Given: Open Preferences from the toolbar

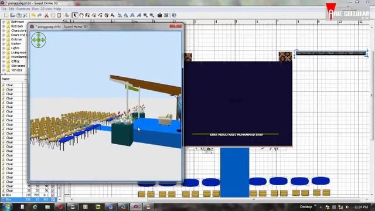Looking at the screenshot, I should click(x=25, y=15).
